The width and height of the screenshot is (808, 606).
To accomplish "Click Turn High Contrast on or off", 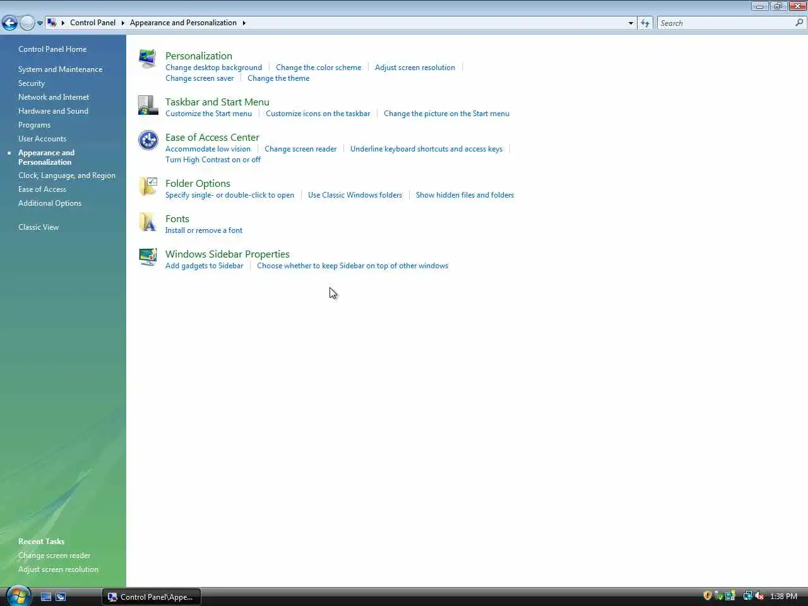I will click(213, 160).
